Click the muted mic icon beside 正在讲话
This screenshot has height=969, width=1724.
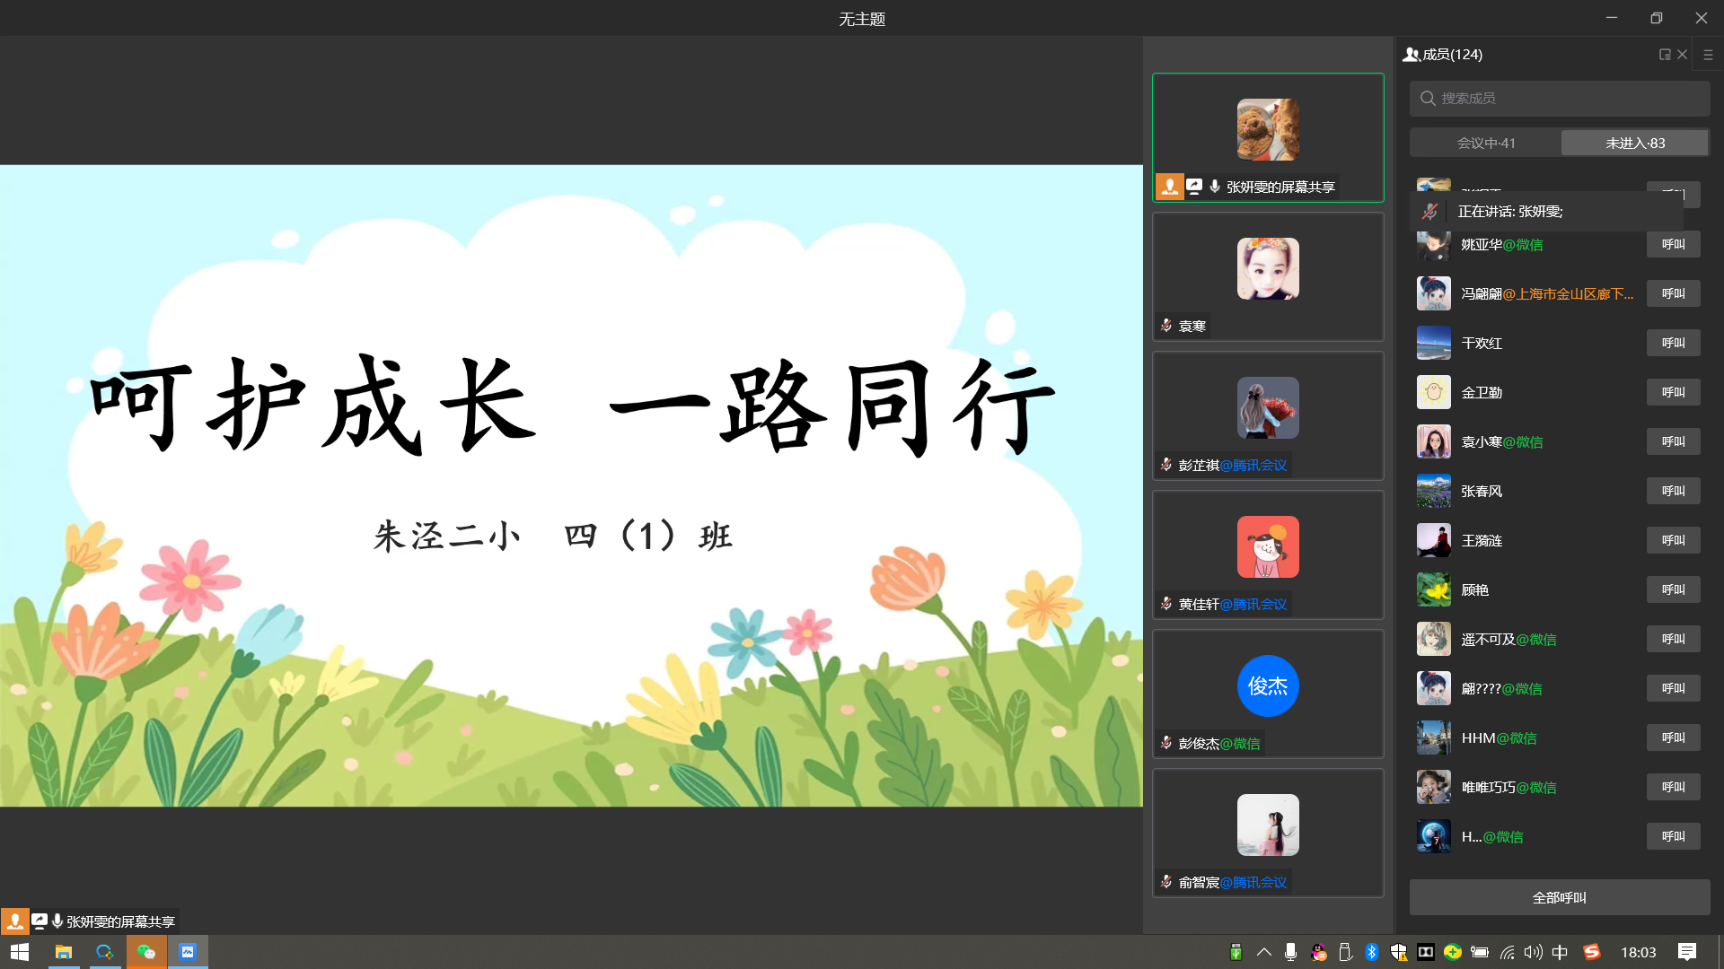[1430, 212]
